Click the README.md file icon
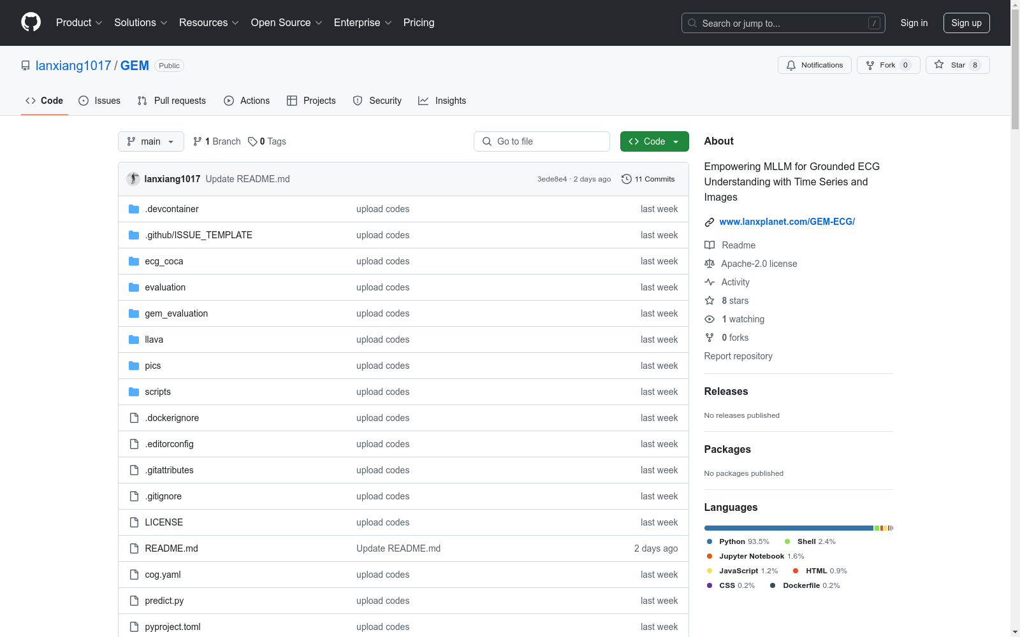This screenshot has height=637, width=1020. pyautogui.click(x=134, y=548)
